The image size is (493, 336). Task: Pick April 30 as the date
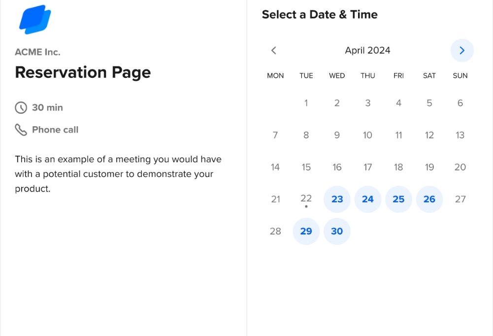click(337, 231)
